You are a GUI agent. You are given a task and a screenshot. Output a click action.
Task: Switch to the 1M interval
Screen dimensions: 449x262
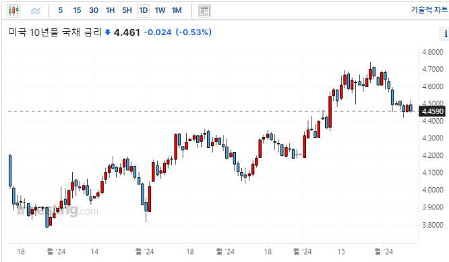(x=177, y=11)
